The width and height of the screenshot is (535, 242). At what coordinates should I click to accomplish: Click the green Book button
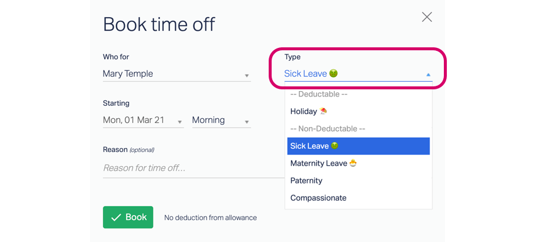coord(128,217)
